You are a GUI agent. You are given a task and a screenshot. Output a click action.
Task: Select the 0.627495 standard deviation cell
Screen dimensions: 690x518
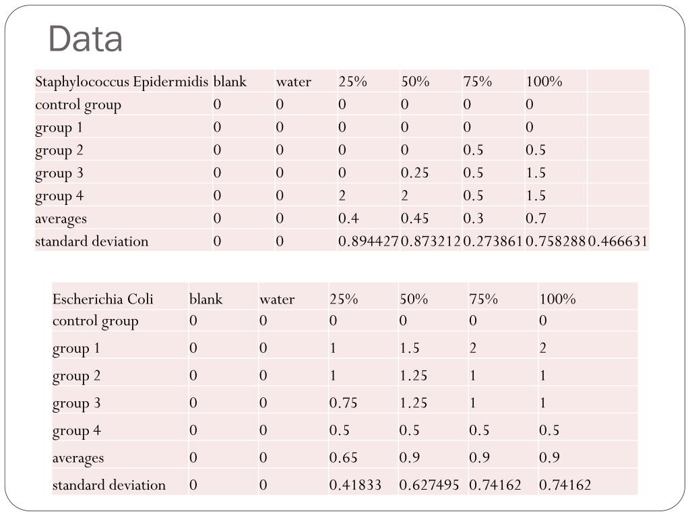pos(429,485)
